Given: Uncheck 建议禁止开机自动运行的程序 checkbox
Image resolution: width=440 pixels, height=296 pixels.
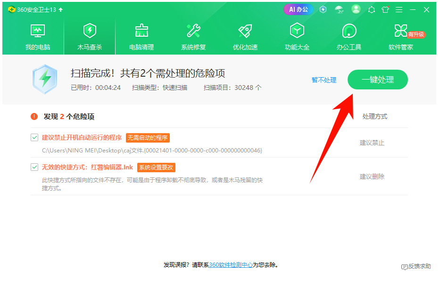Looking at the screenshot, I should point(34,137).
